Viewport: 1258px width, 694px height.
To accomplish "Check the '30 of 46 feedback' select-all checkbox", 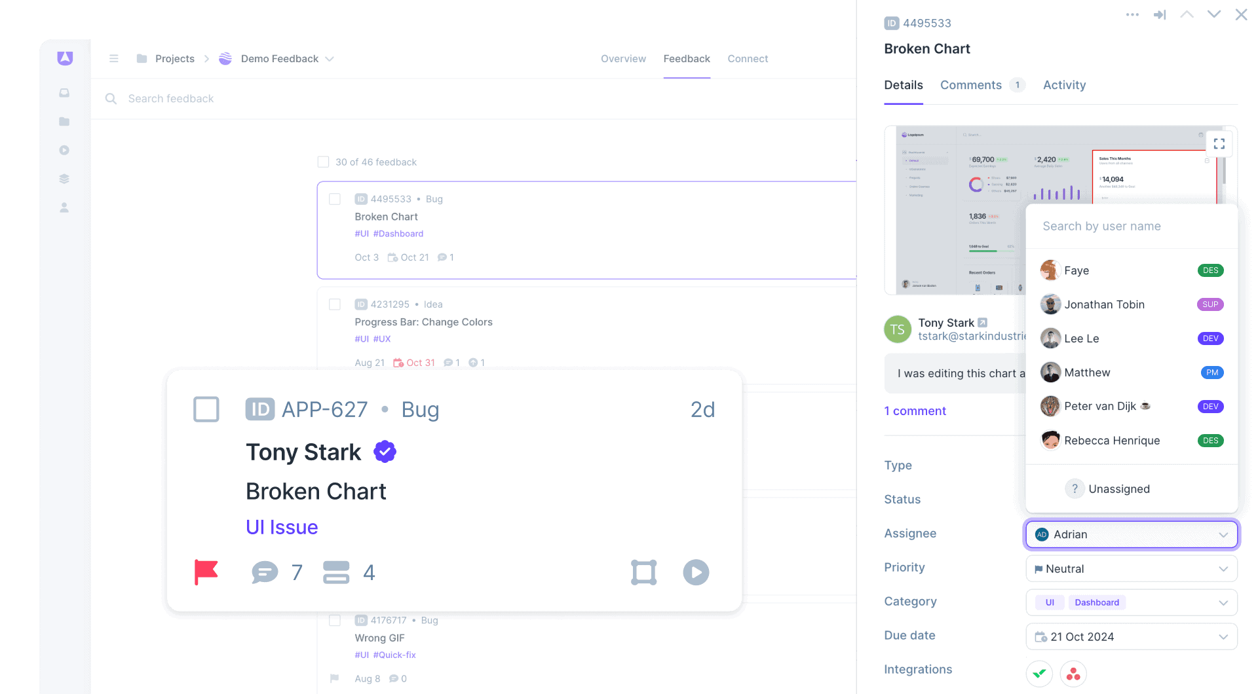I will tap(324, 162).
